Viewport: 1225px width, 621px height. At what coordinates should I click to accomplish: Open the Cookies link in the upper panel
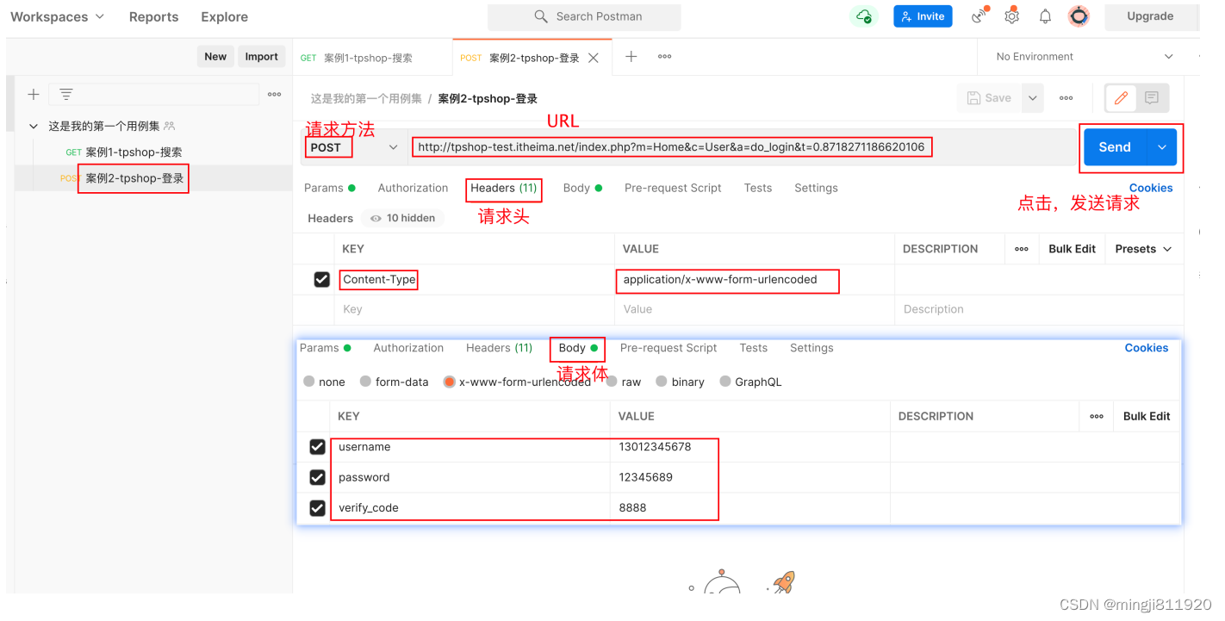pyautogui.click(x=1151, y=188)
